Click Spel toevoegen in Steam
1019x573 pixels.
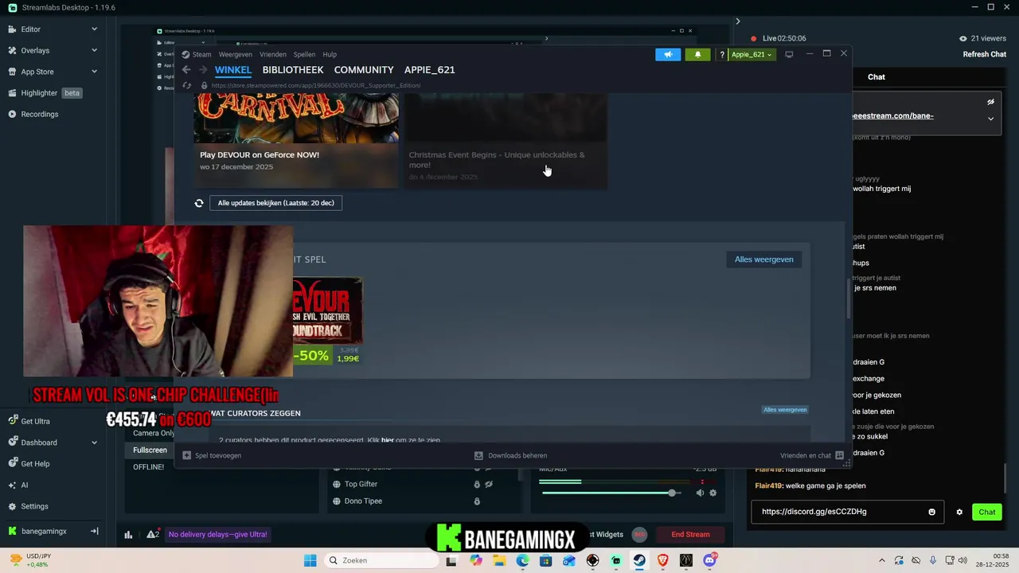[x=212, y=455]
